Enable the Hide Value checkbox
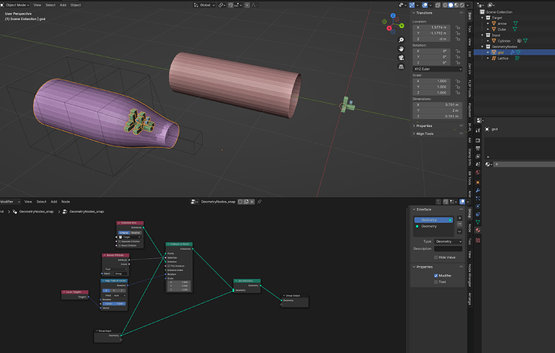 [x=436, y=257]
